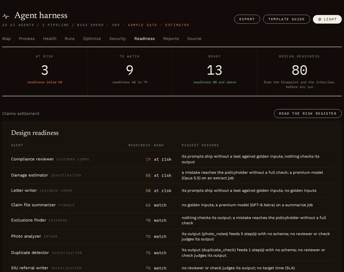Click the FINANCE tag on Claim file summarizer
Screen dimensions: 344x272
click(66, 205)
